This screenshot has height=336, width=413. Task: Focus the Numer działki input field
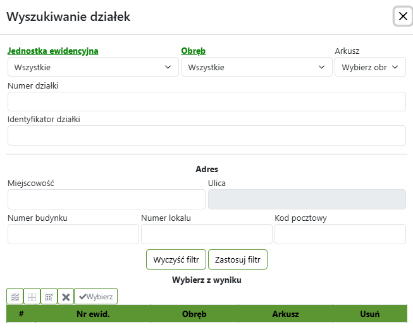(206, 101)
